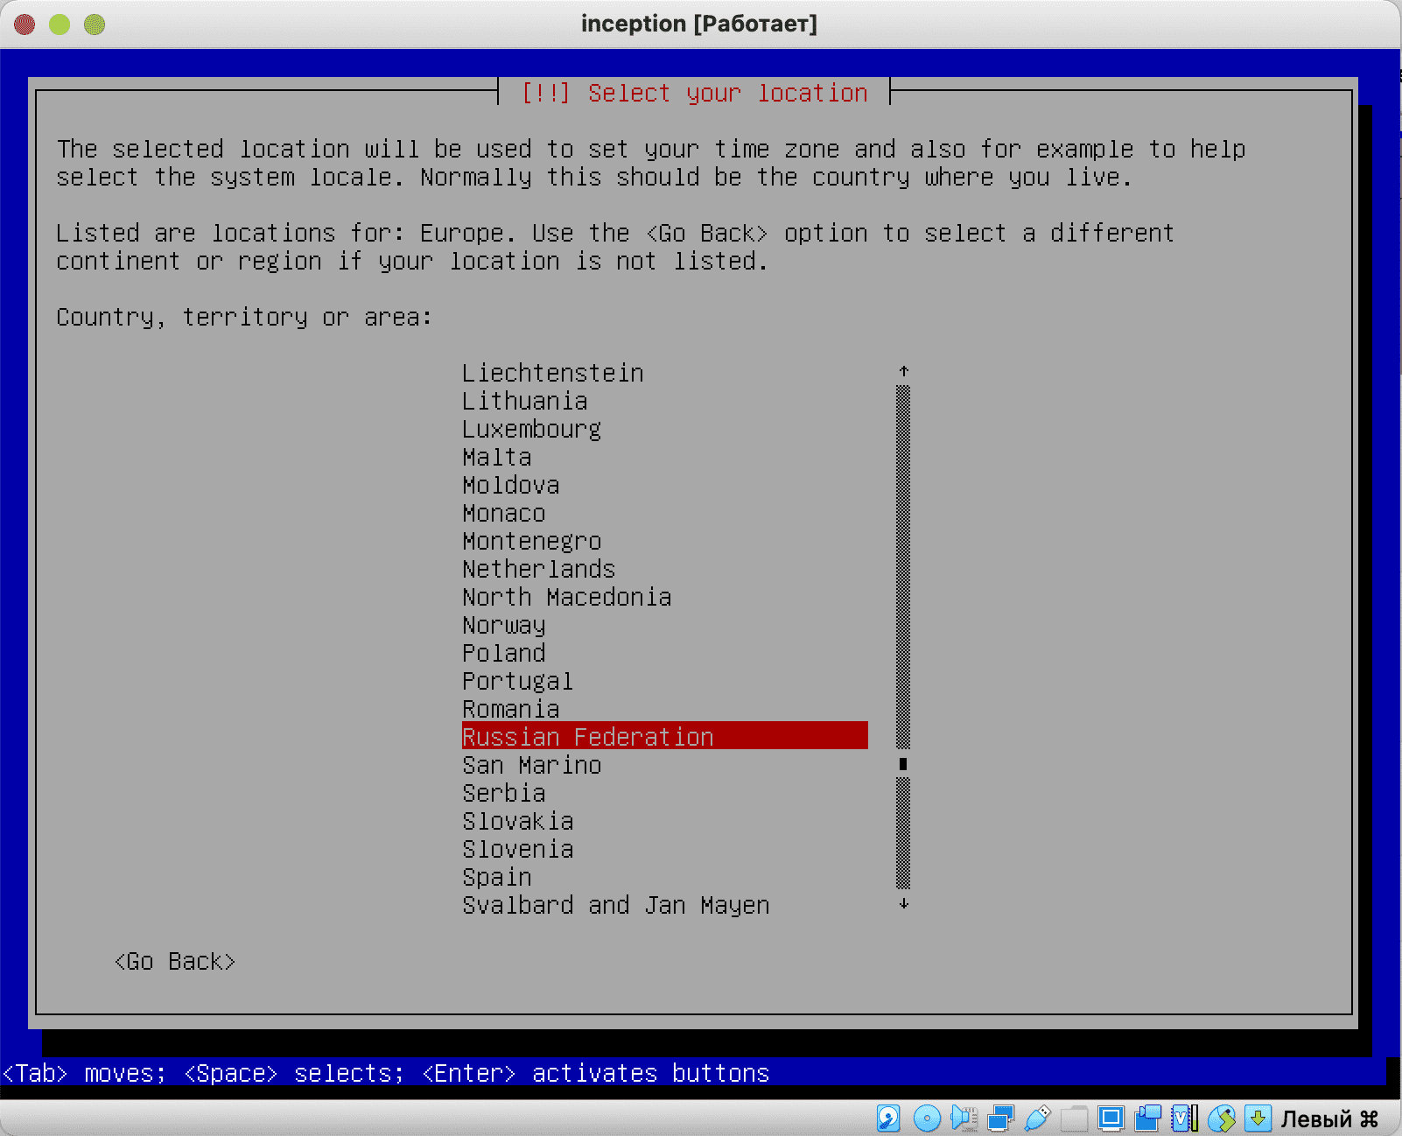Click the Select your location dialog title
The height and width of the screenshot is (1136, 1402).
coord(694,93)
